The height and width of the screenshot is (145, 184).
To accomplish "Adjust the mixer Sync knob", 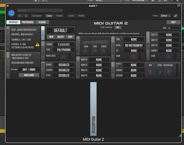I will 160,73.
